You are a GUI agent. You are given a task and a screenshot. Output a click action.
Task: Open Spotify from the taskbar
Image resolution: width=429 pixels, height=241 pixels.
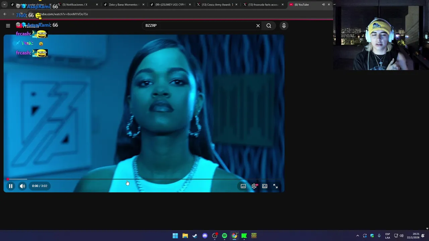(225, 236)
